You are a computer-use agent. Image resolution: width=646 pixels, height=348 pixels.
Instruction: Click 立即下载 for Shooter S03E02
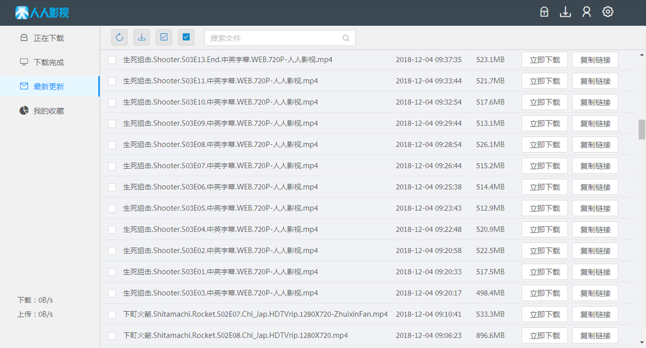pyautogui.click(x=544, y=251)
